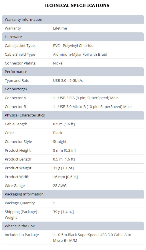Viewport: 146px width, 250px height.
Task: Select the What's in the Box header
Action: 73,226
